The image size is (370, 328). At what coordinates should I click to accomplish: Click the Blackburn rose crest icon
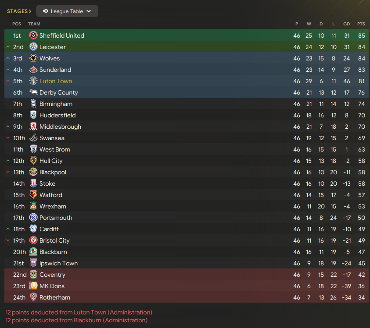33,252
